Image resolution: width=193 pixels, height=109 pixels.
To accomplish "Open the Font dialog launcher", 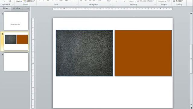I will point(77,5).
